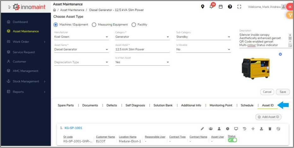Toggle the asset Status switch
Image resolution: width=294 pixels, height=148 pixels.
point(232,140)
